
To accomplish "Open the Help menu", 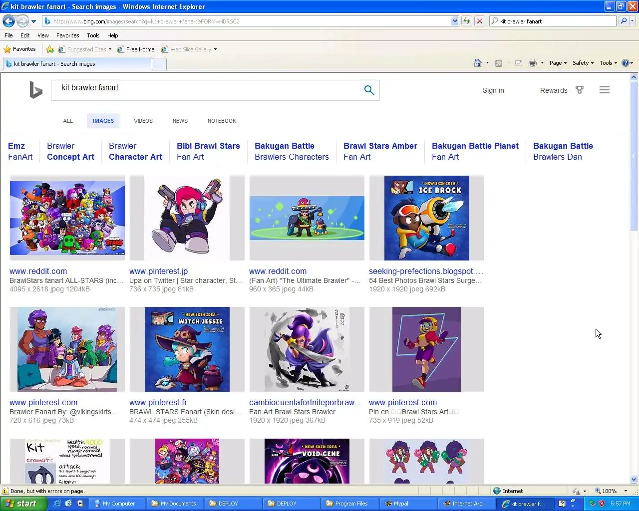I will tap(112, 35).
